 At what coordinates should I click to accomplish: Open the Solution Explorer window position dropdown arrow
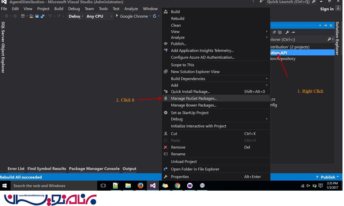pyautogui.click(x=320, y=25)
